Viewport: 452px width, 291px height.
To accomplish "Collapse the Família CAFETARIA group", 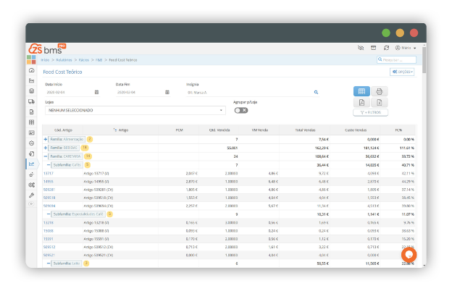I will pyautogui.click(x=46, y=156).
